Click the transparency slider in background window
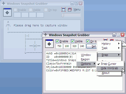Screen dimensions: 126x94 pos(71,15)
